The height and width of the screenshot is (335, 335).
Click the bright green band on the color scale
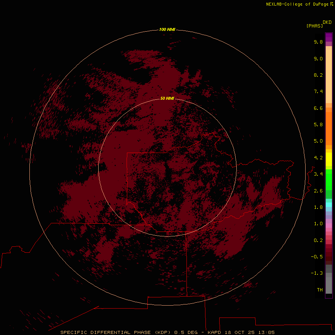click(x=329, y=180)
